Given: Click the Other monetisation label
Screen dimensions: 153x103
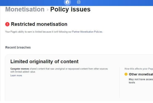Looking at the screenshot, I should click(x=141, y=74).
